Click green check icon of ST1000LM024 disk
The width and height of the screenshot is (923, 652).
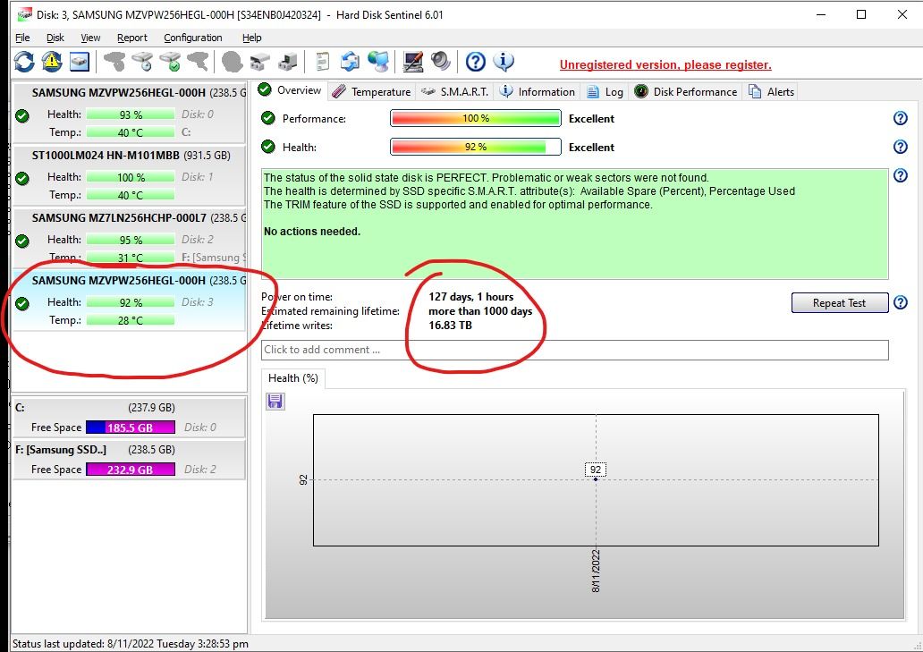pyautogui.click(x=22, y=178)
